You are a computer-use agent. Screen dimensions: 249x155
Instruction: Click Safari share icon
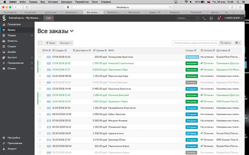coord(232,7)
